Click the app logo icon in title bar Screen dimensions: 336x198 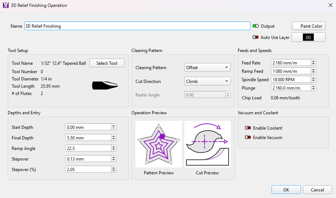(6, 5)
